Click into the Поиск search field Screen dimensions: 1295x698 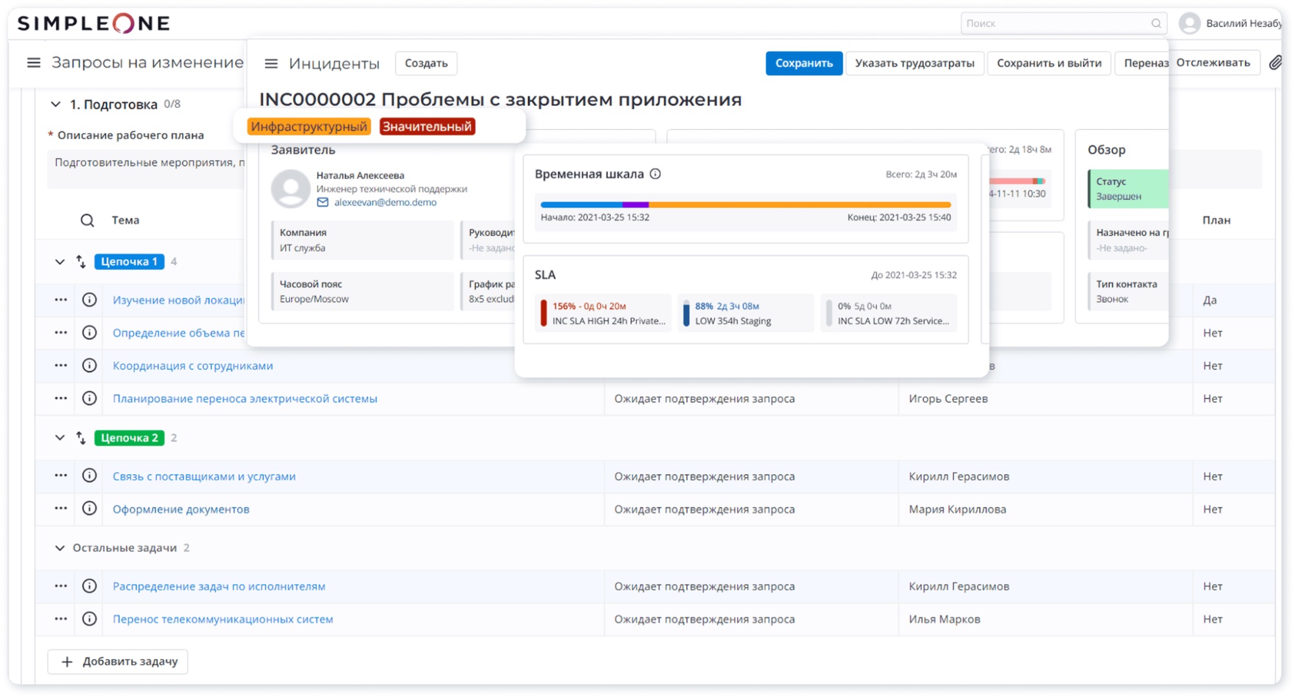click(x=1056, y=23)
